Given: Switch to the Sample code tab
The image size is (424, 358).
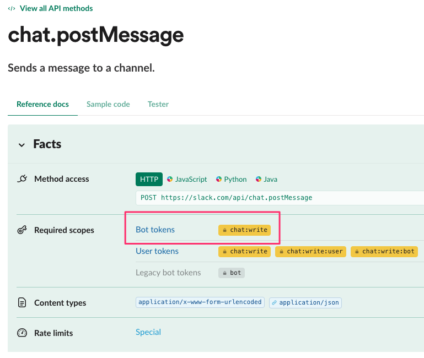Looking at the screenshot, I should (x=108, y=104).
